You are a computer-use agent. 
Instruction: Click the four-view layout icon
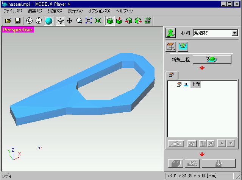(x=148, y=21)
